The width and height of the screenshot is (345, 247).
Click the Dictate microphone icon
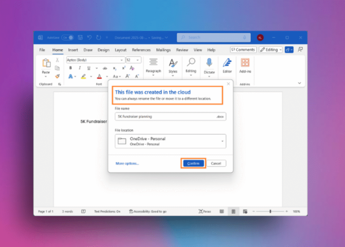pyautogui.click(x=209, y=63)
